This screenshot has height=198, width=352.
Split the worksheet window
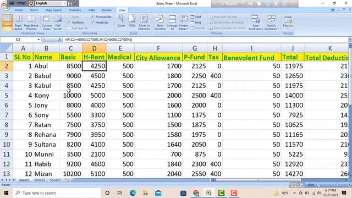click(x=196, y=17)
